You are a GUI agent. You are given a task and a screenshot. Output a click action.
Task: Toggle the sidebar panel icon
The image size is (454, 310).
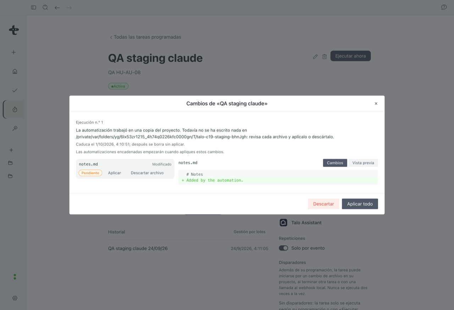coord(34,7)
